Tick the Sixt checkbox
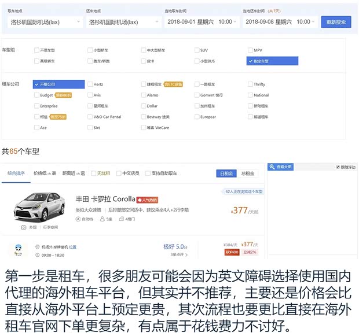359x336 pixels. pos(90,127)
